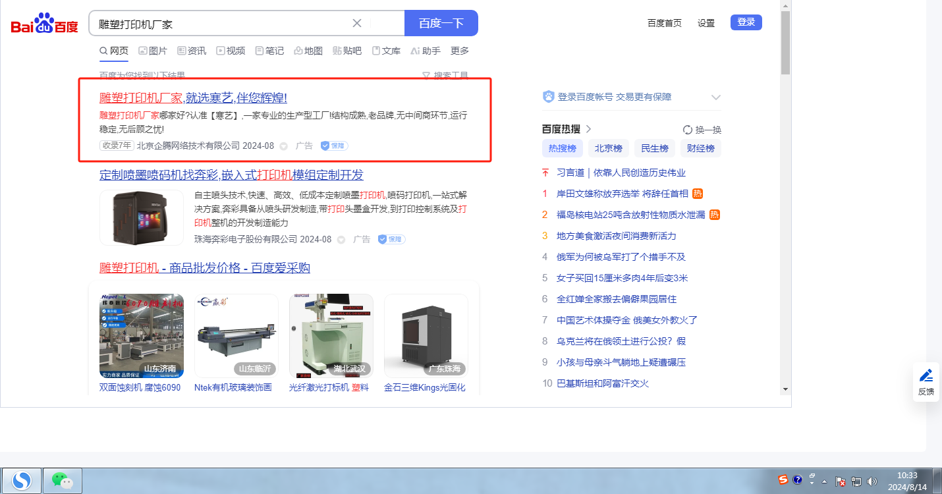Open the 湖北武汉 product image
The height and width of the screenshot is (494, 942).
(x=331, y=336)
